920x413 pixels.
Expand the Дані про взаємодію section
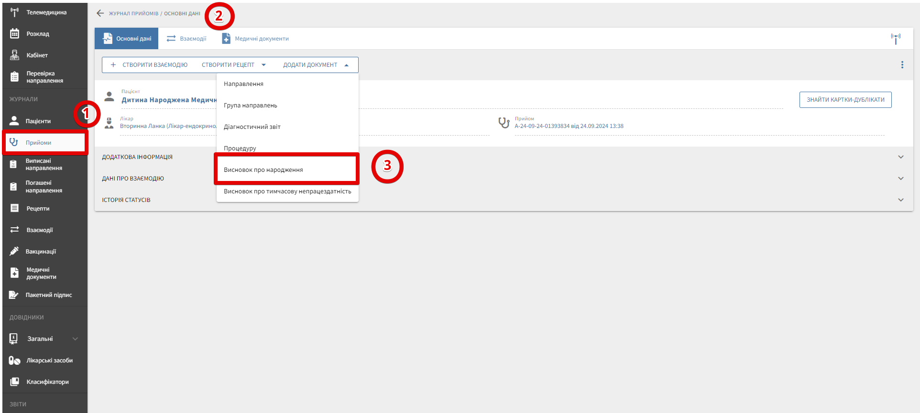[900, 179]
